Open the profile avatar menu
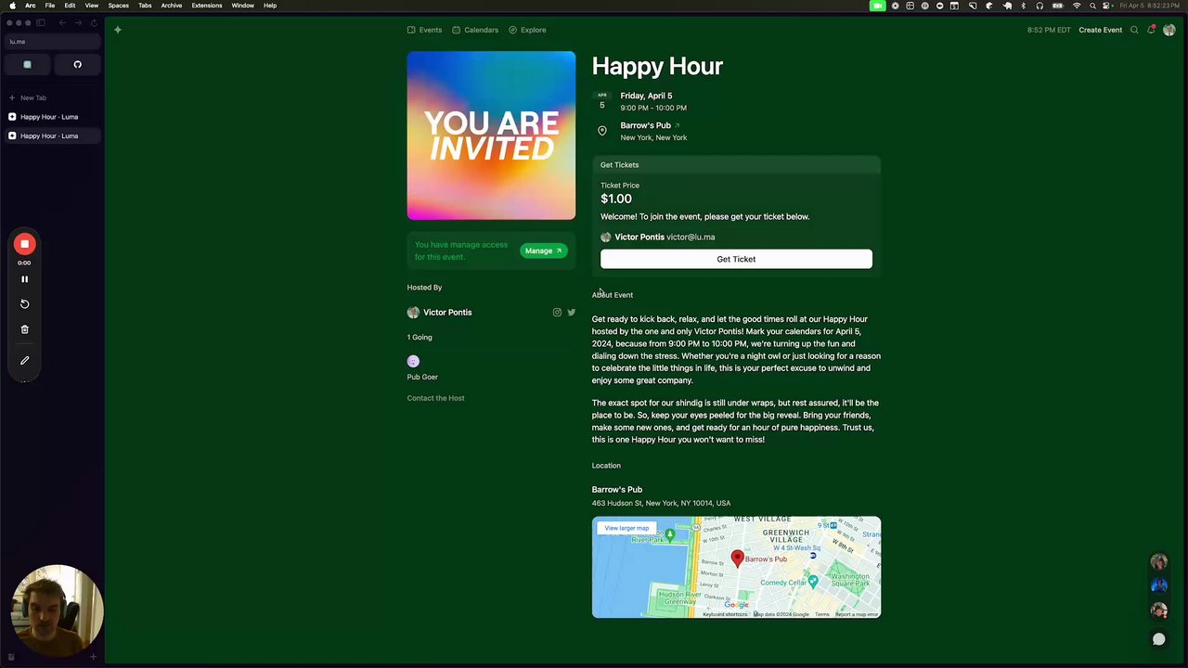The height and width of the screenshot is (668, 1188). point(1169,30)
